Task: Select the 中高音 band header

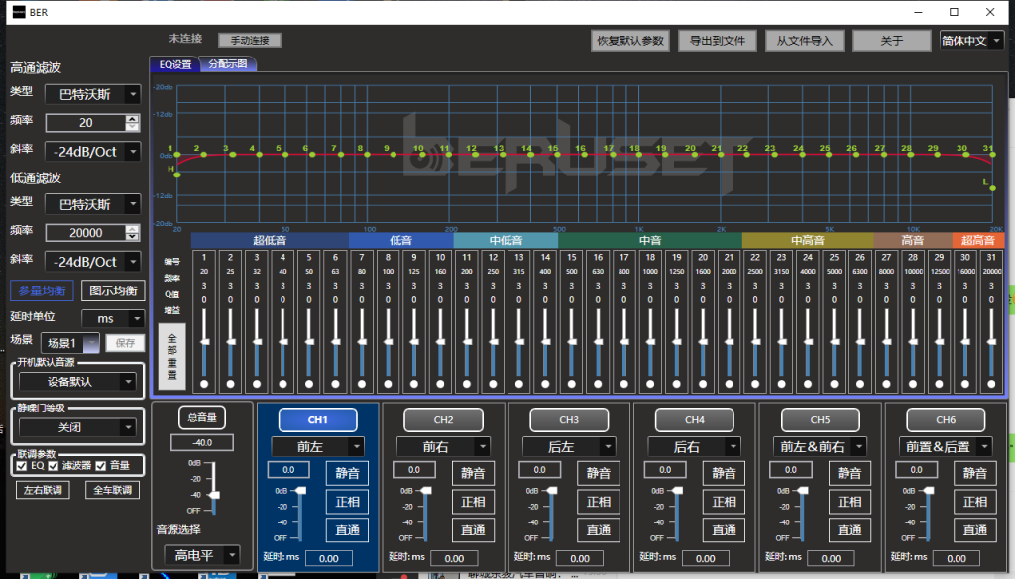Action: pyautogui.click(x=808, y=240)
